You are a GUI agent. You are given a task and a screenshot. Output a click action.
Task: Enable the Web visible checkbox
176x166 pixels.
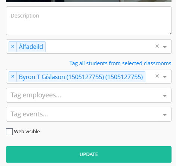pos(9,132)
